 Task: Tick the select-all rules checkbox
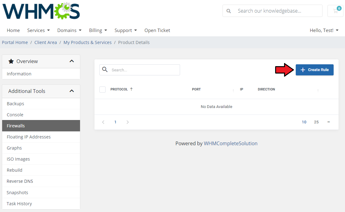pyautogui.click(x=102, y=90)
